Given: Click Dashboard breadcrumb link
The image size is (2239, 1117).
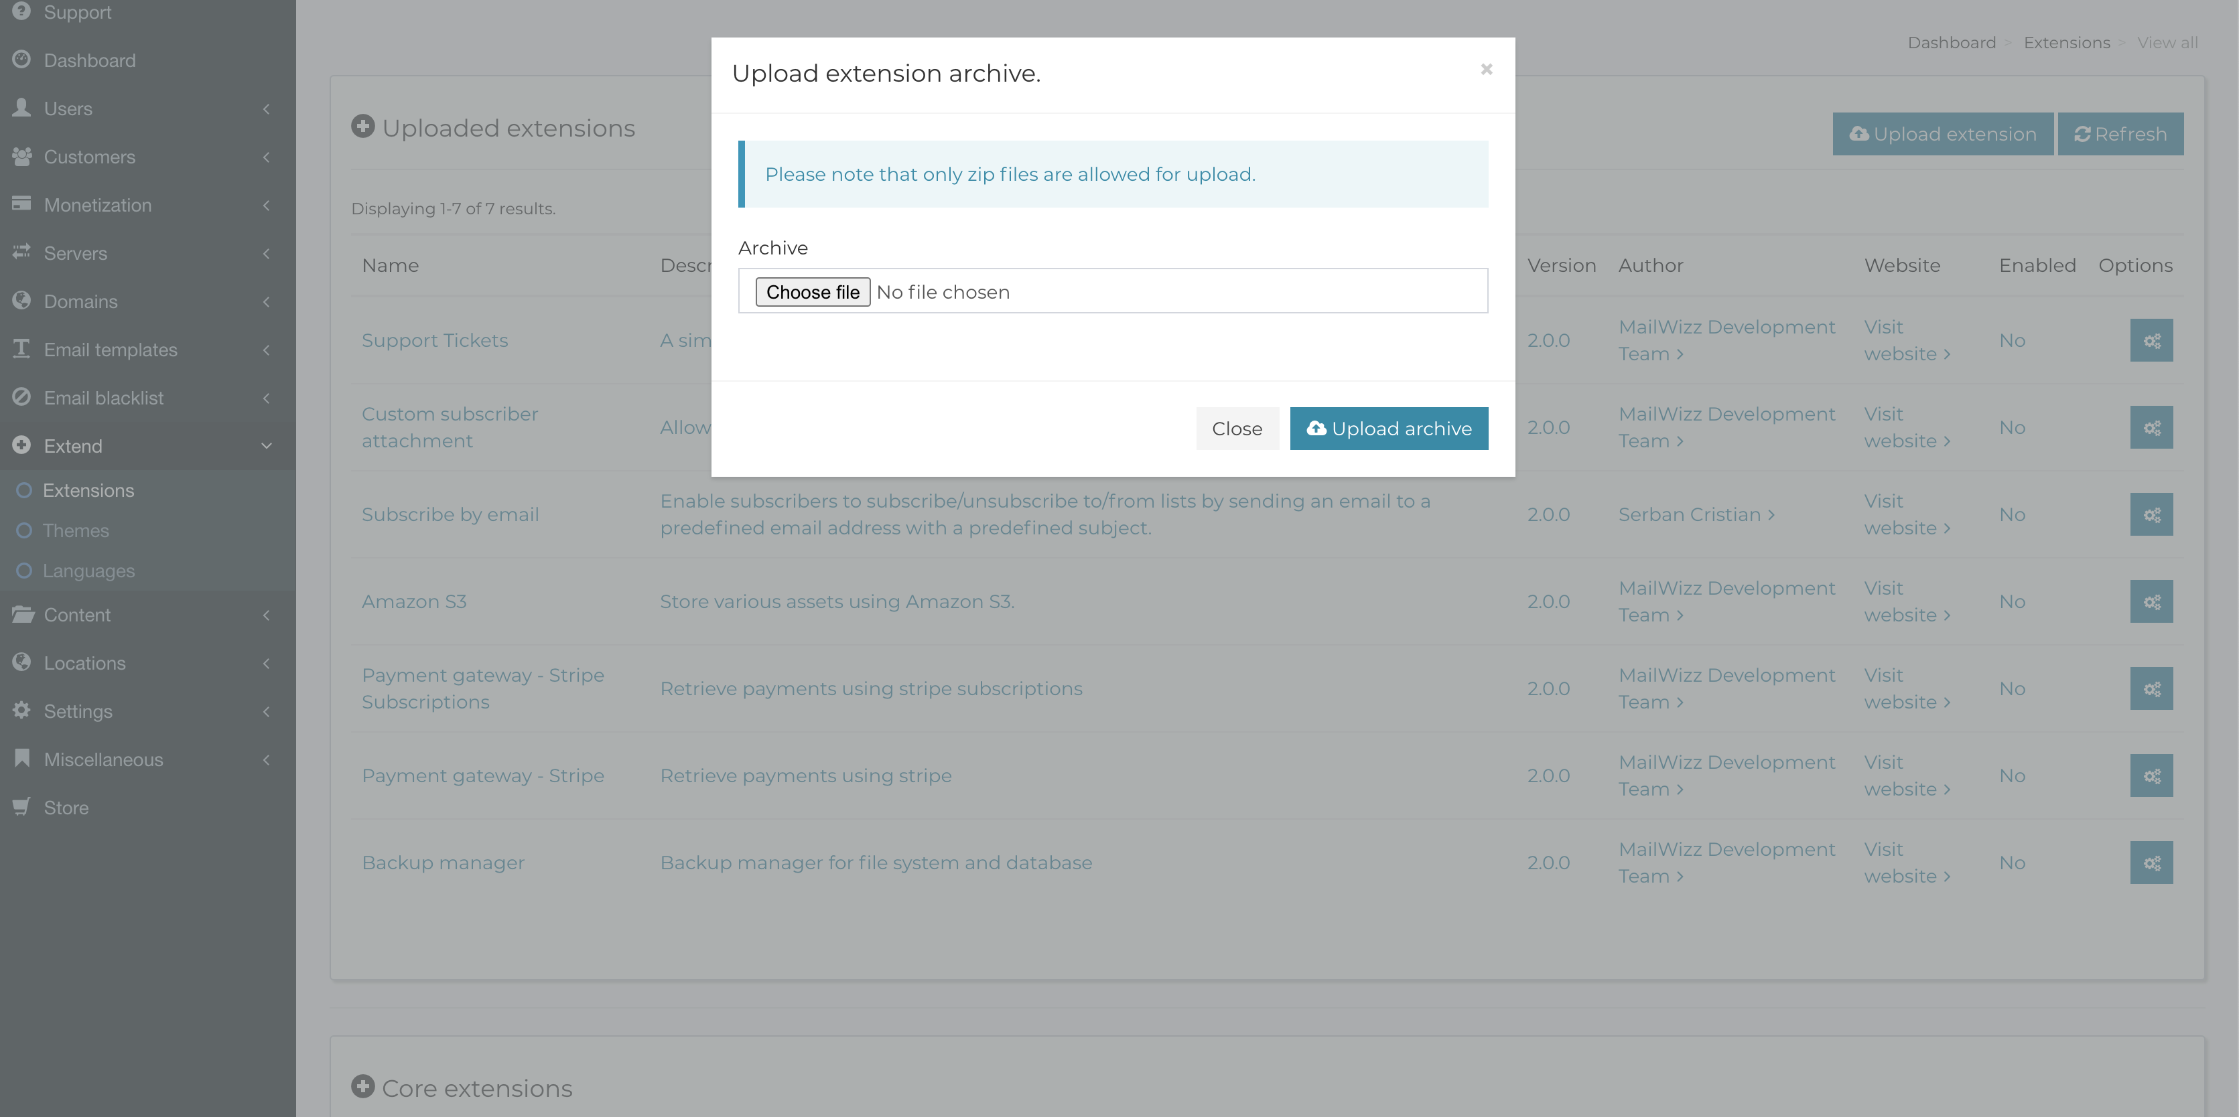Looking at the screenshot, I should pos(1952,43).
